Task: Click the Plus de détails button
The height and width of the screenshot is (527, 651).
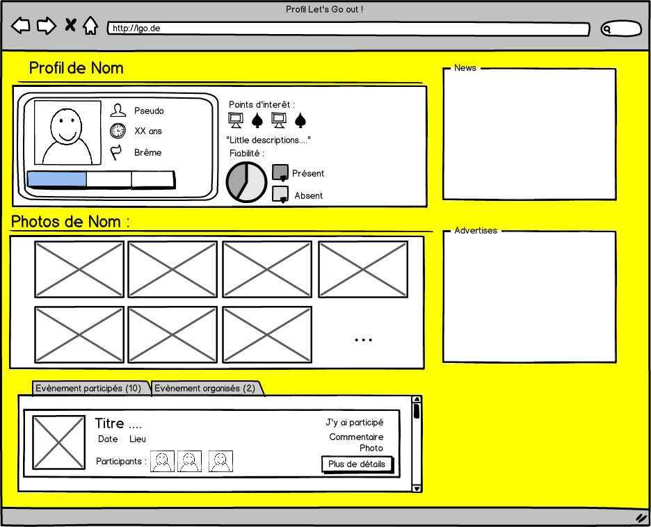Action: pyautogui.click(x=357, y=464)
